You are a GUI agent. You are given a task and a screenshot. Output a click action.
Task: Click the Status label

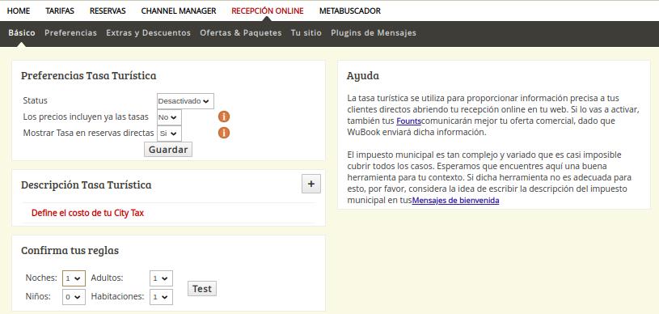point(36,100)
